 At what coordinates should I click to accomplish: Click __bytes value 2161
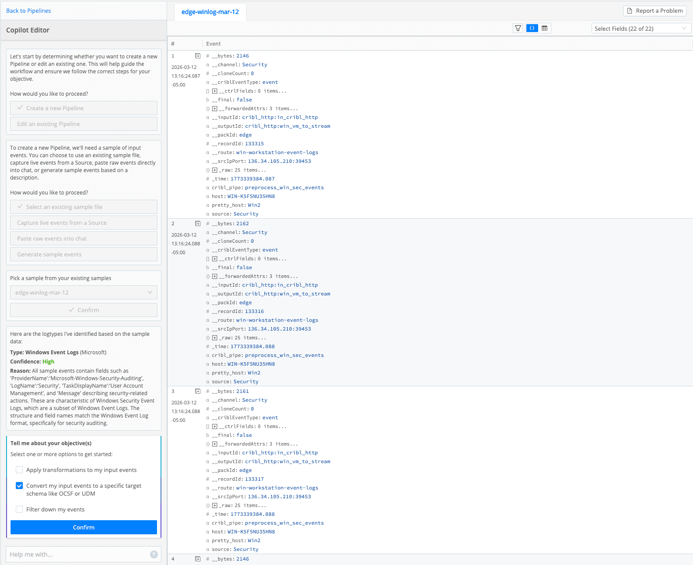point(243,391)
